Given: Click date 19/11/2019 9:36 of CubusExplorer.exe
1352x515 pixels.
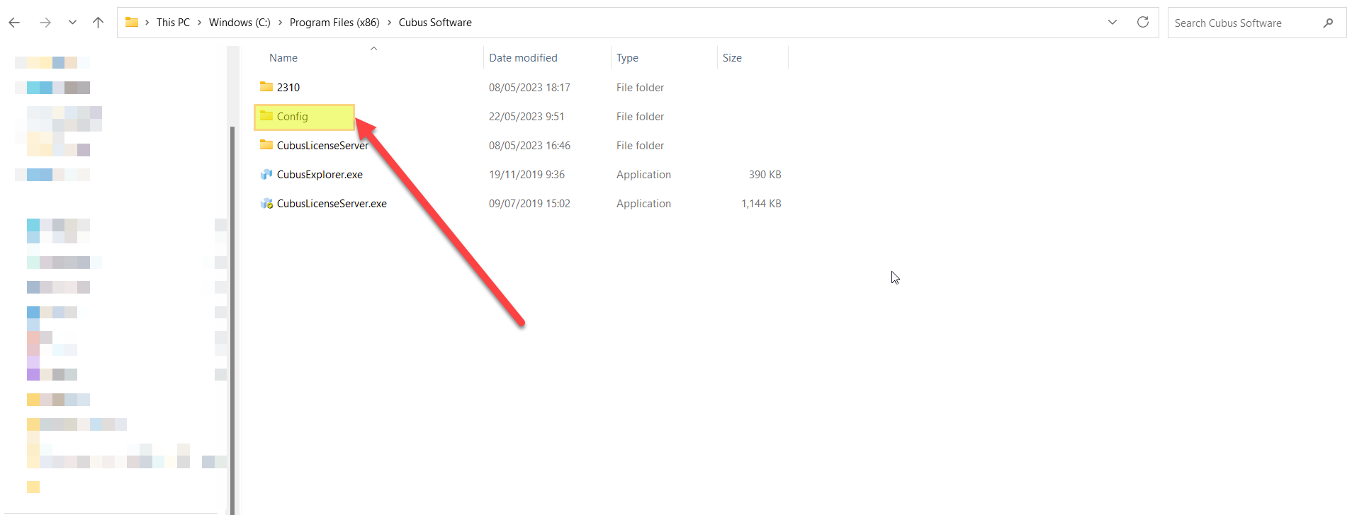Looking at the screenshot, I should tap(526, 175).
